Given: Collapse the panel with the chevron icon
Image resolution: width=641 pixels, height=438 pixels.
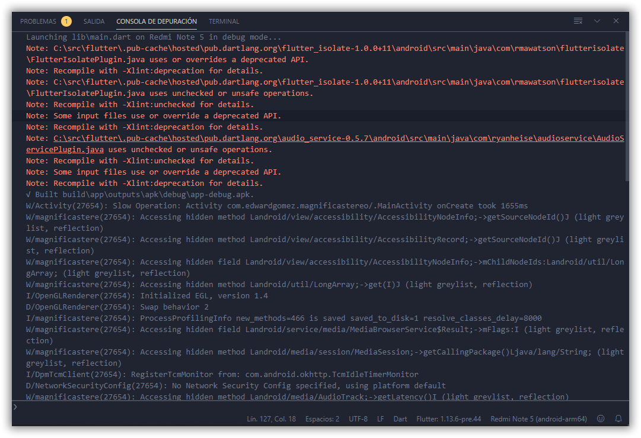Looking at the screenshot, I should [597, 21].
